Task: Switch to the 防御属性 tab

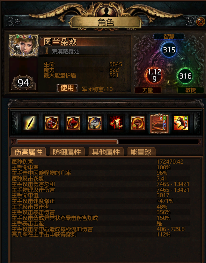Action: (67, 152)
